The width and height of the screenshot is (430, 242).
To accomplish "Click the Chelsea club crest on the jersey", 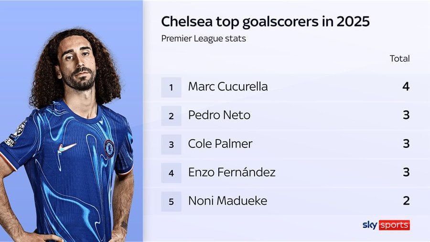I will point(109,149).
